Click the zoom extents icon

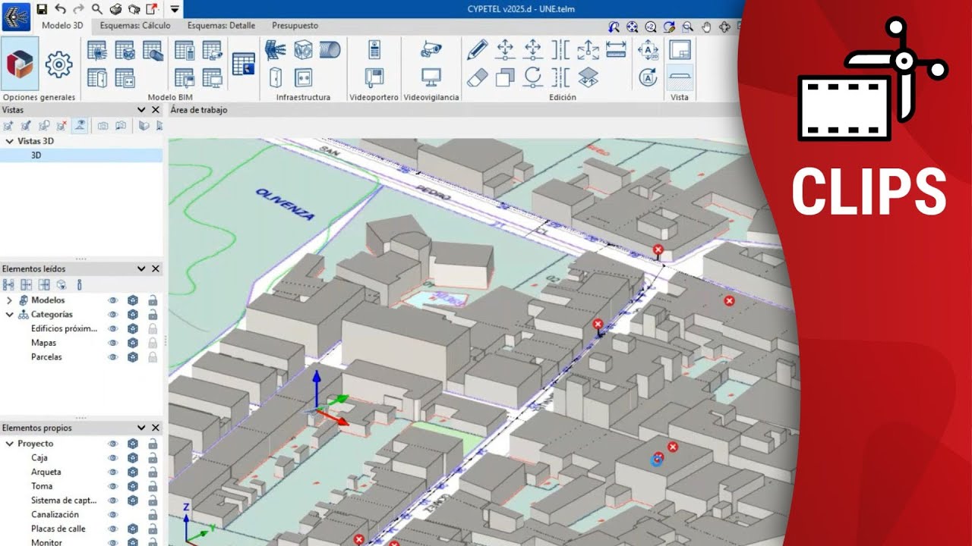click(633, 27)
